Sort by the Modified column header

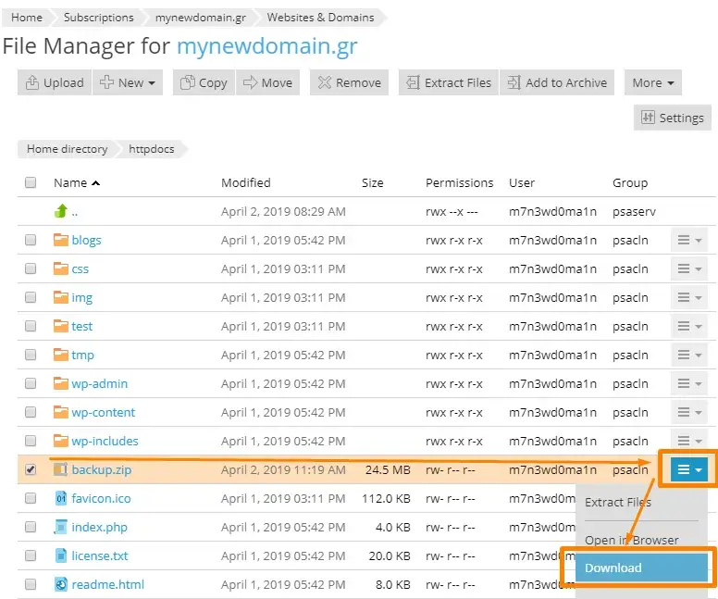(x=246, y=182)
